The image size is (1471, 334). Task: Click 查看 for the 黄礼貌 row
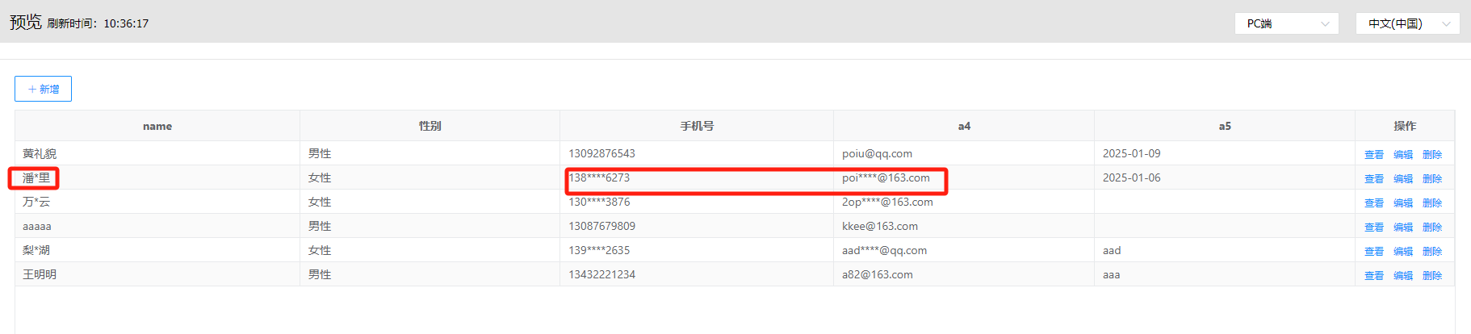coord(1373,155)
